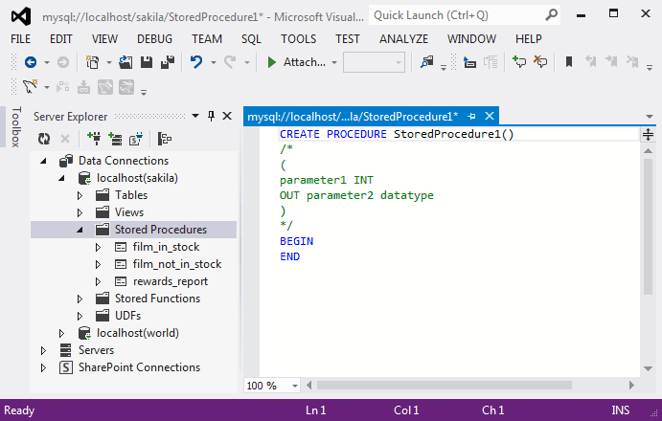Open the SQL menu
662x421 pixels.
pyautogui.click(x=251, y=39)
